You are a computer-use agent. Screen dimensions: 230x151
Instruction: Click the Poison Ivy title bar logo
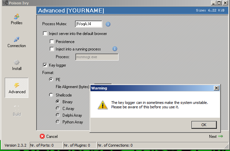(x=5, y=3)
